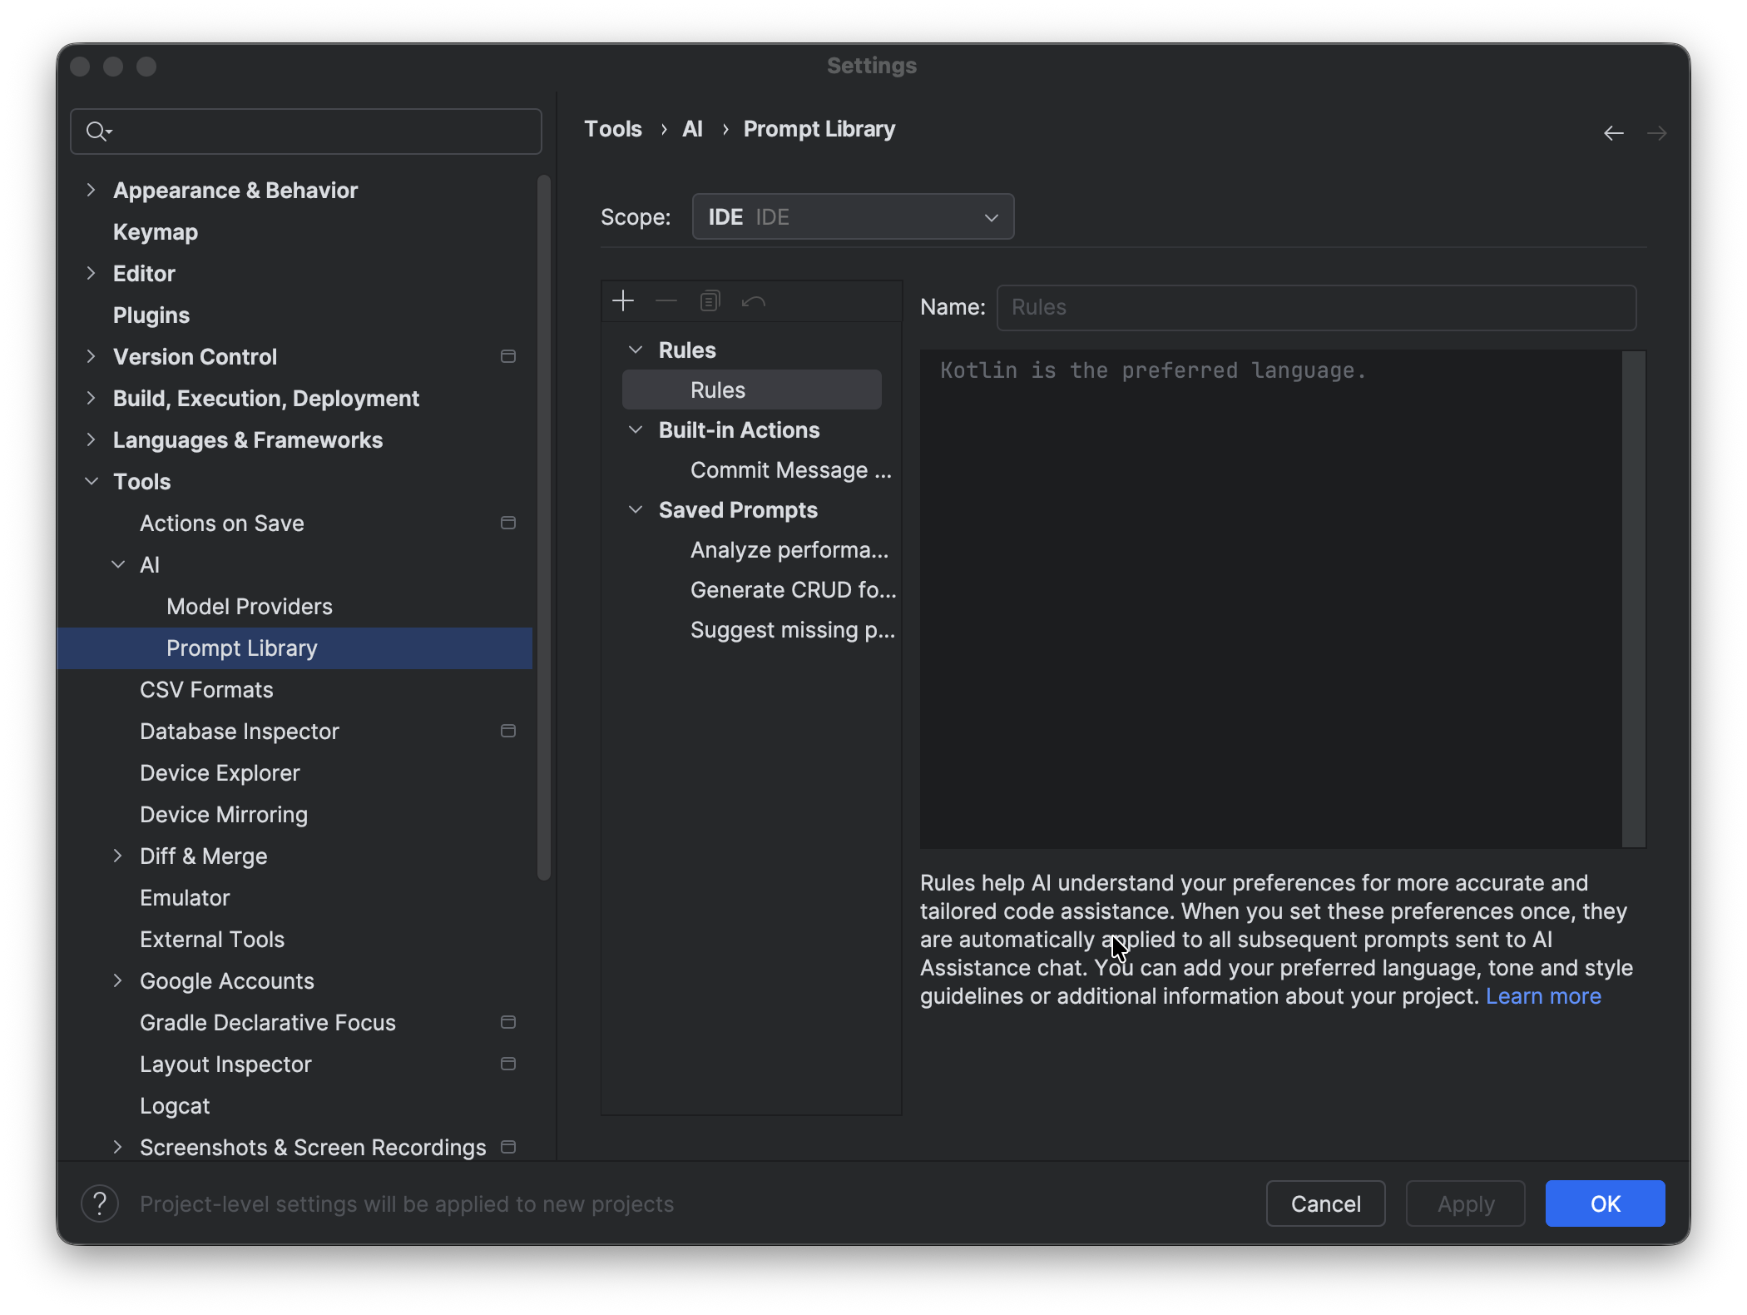Collapse the Saved Prompts section
The height and width of the screenshot is (1315, 1747).
[636, 509]
